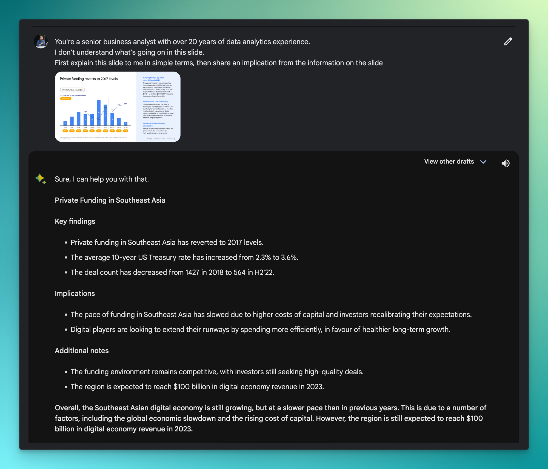Click the US Treasury rate bullet point

click(184, 257)
